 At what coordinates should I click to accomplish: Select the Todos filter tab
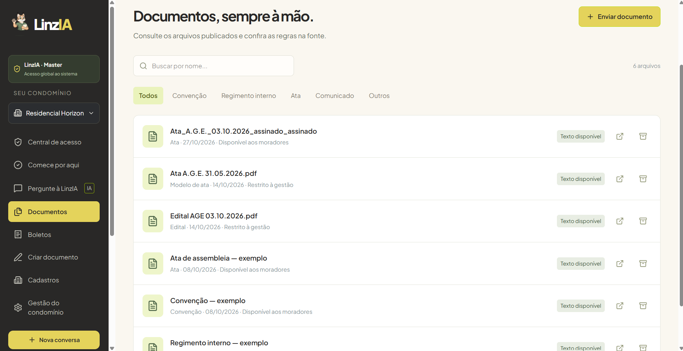[148, 96]
